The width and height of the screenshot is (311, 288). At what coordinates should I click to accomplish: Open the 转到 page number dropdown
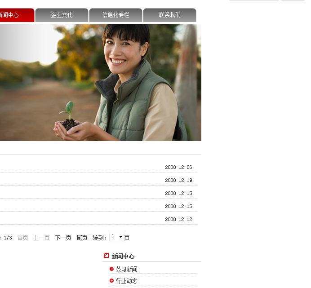tap(117, 237)
